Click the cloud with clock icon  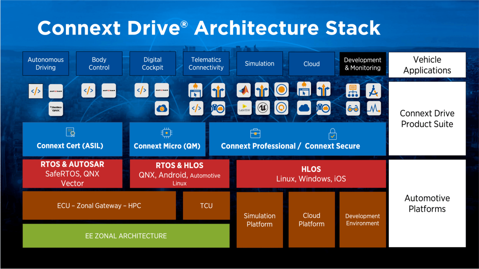point(162,108)
